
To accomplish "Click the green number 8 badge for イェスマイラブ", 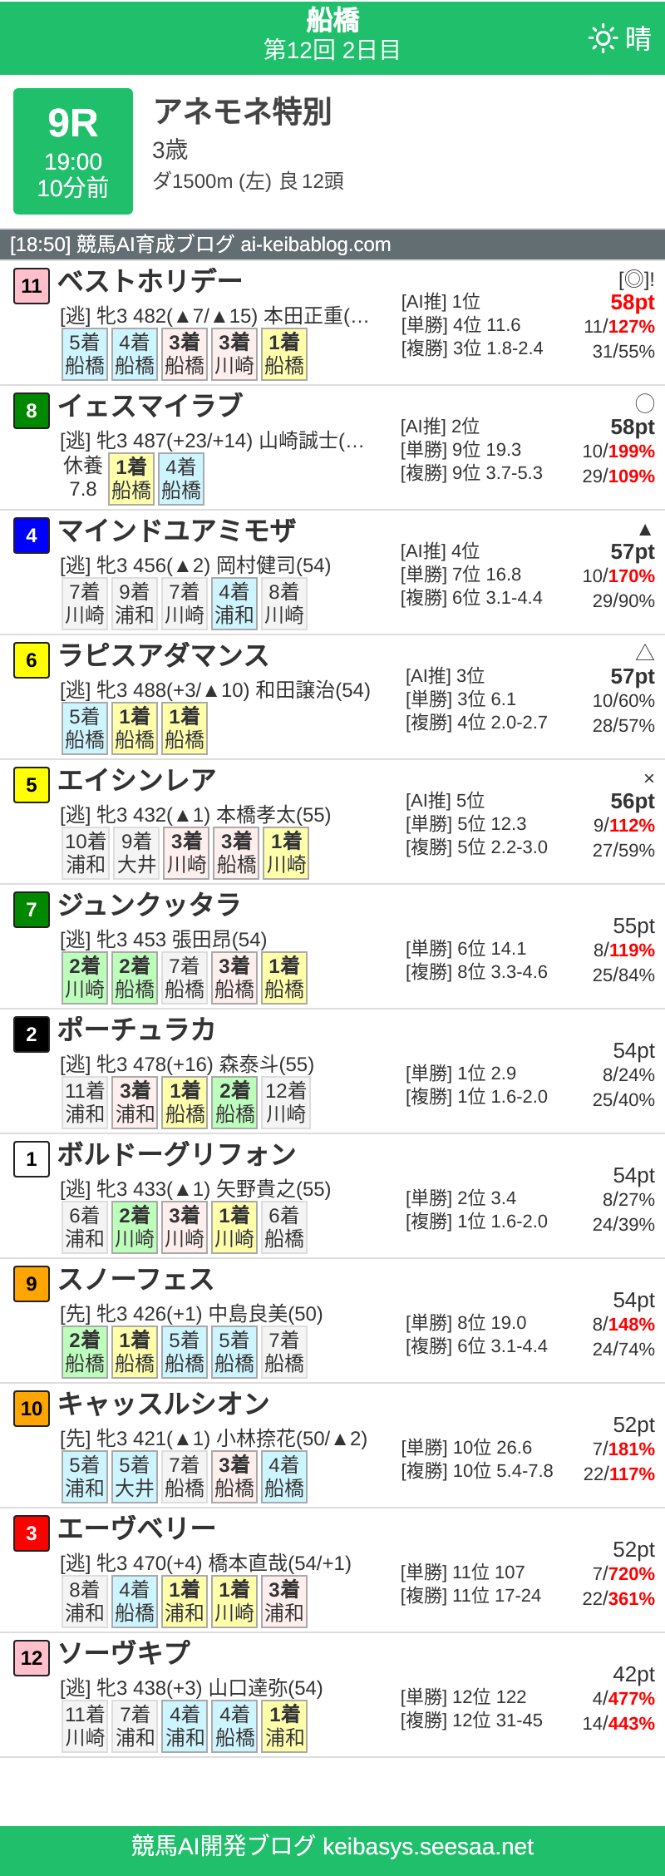I will (31, 412).
